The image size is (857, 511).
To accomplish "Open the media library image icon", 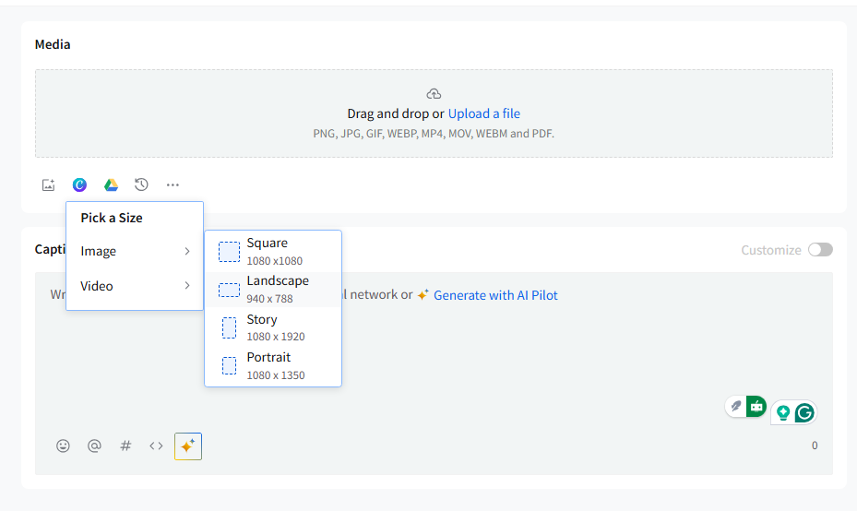I will pos(49,185).
